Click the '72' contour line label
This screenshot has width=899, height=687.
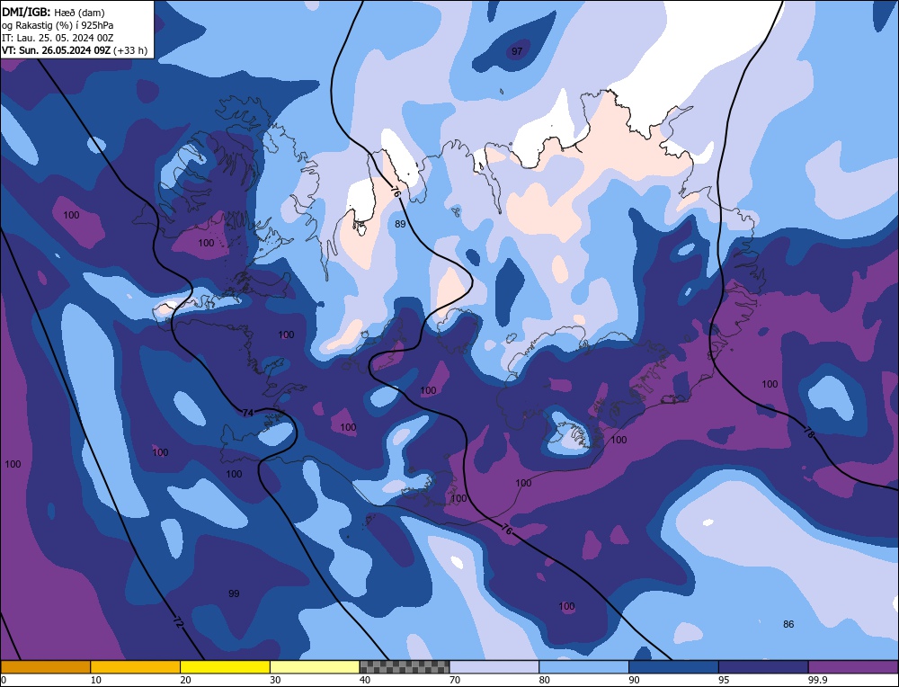(x=178, y=623)
